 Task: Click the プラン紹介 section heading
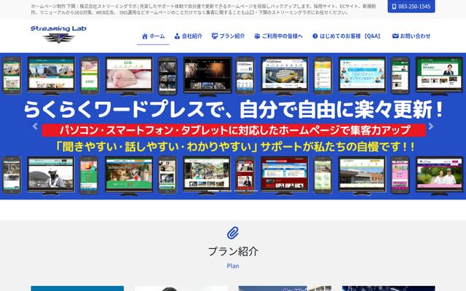pyautogui.click(x=233, y=251)
